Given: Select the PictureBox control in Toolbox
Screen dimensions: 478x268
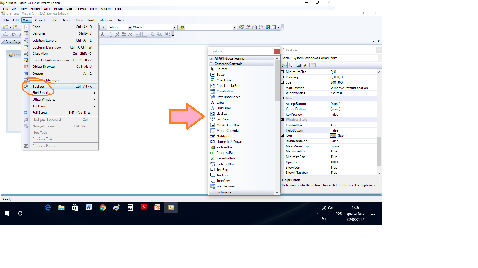Looking at the screenshot, I should coord(224,147).
